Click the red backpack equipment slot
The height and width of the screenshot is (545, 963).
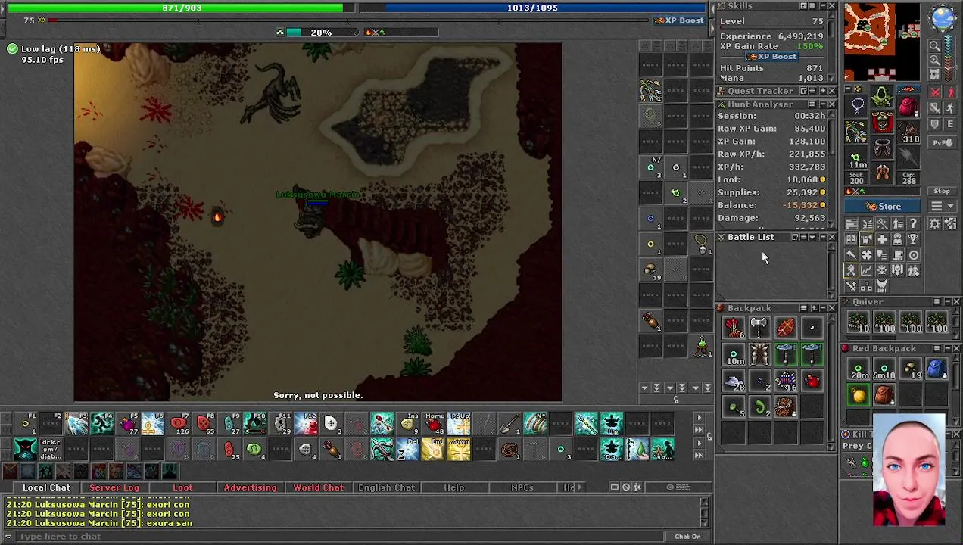pyautogui.click(x=908, y=106)
